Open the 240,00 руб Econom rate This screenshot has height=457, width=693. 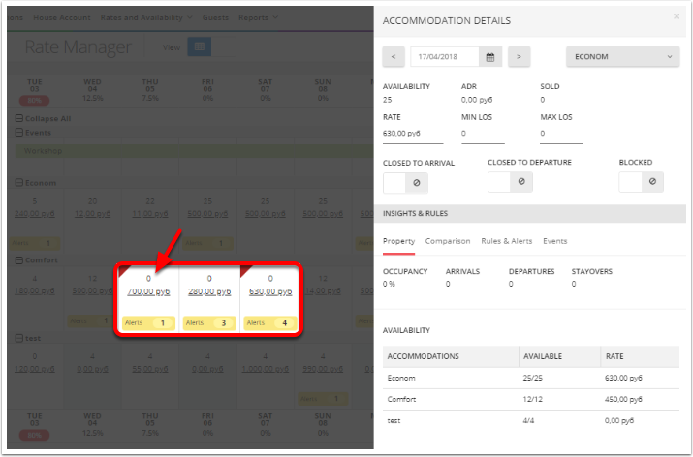[x=35, y=214]
